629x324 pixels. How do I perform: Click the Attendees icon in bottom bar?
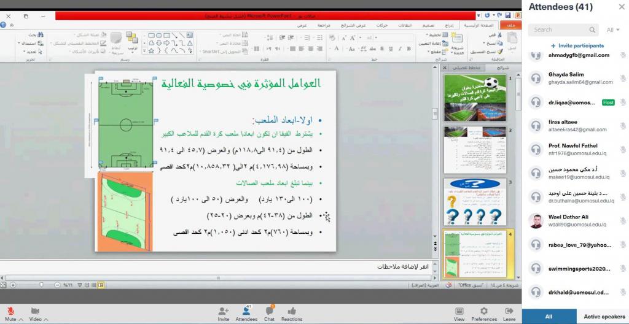(x=246, y=311)
